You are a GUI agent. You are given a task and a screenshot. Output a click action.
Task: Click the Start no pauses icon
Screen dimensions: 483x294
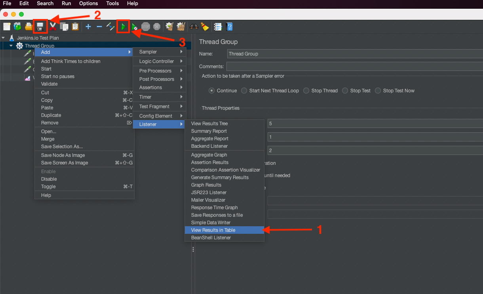click(x=135, y=27)
